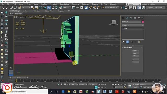The image size is (167, 94).
Task: Click the Polygon Modeling panel label
Action: coord(16,13)
